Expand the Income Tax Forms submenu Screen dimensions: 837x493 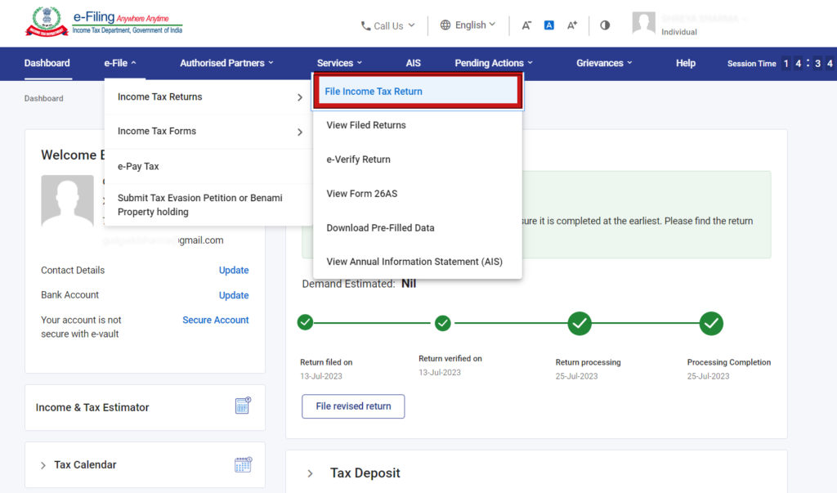tap(157, 131)
